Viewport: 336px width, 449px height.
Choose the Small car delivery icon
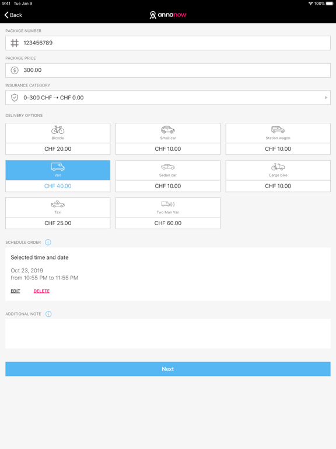click(168, 130)
